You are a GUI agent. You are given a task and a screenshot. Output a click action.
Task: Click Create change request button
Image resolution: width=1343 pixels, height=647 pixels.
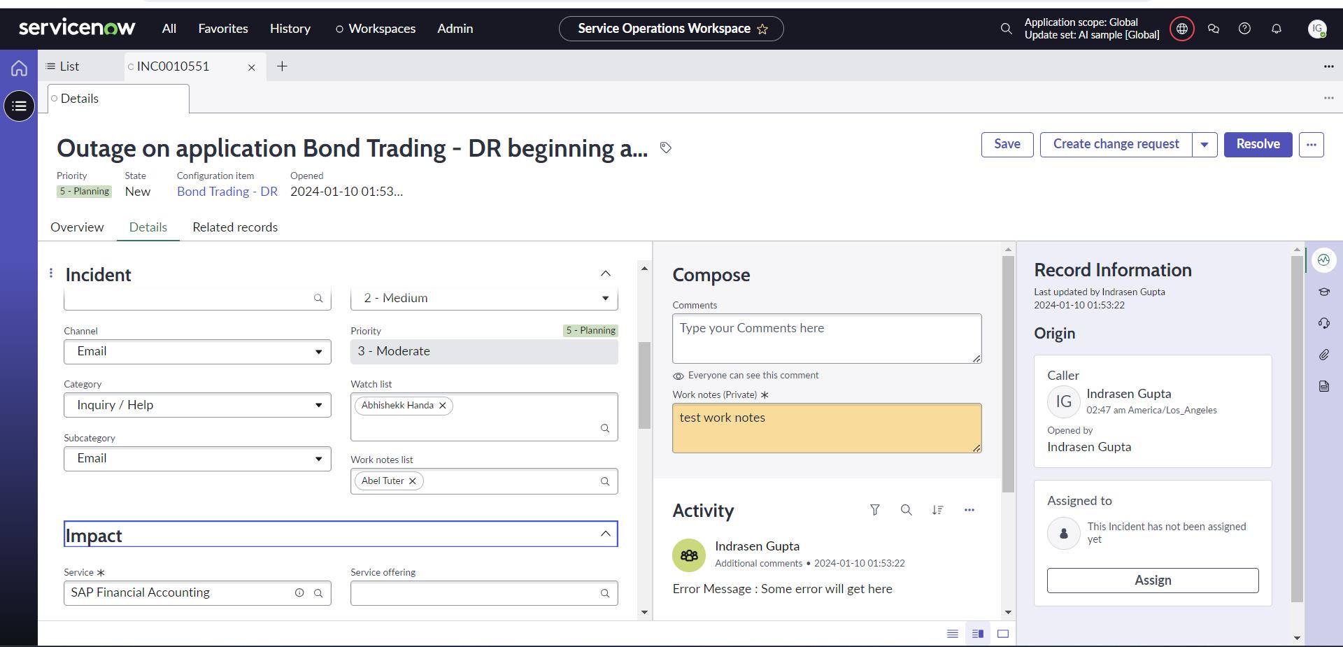[x=1116, y=145]
